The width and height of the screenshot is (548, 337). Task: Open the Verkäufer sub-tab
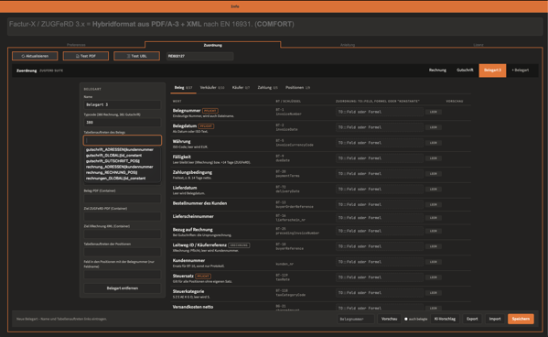(212, 88)
